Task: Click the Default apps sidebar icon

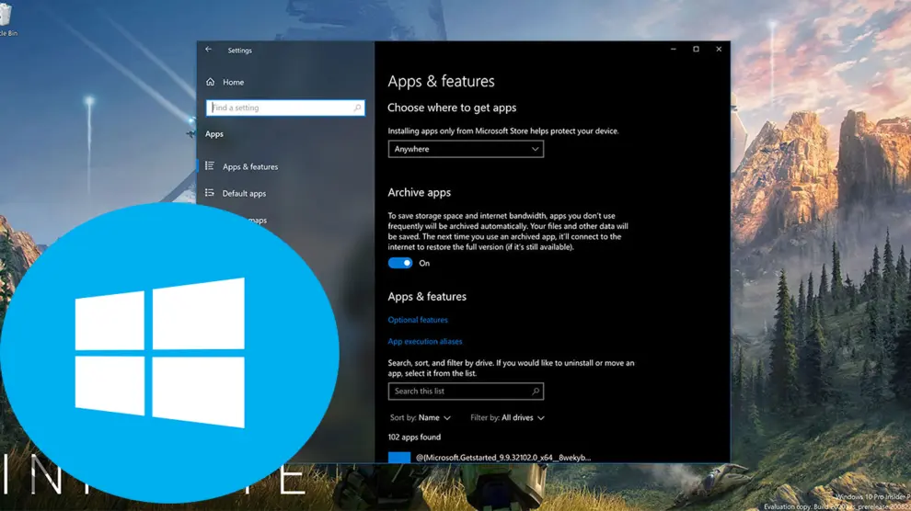Action: pos(210,193)
